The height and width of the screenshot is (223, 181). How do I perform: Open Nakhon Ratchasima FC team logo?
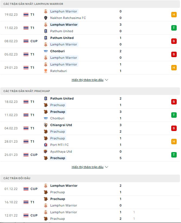pyautogui.click(x=45, y=18)
